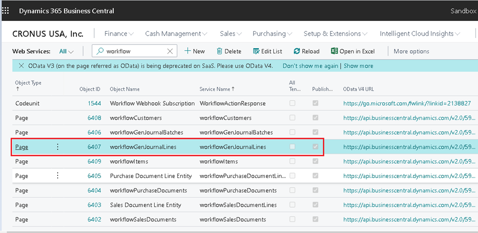The image size is (478, 233).
Task: Select Codeunit object type cell
Action: click(x=27, y=103)
